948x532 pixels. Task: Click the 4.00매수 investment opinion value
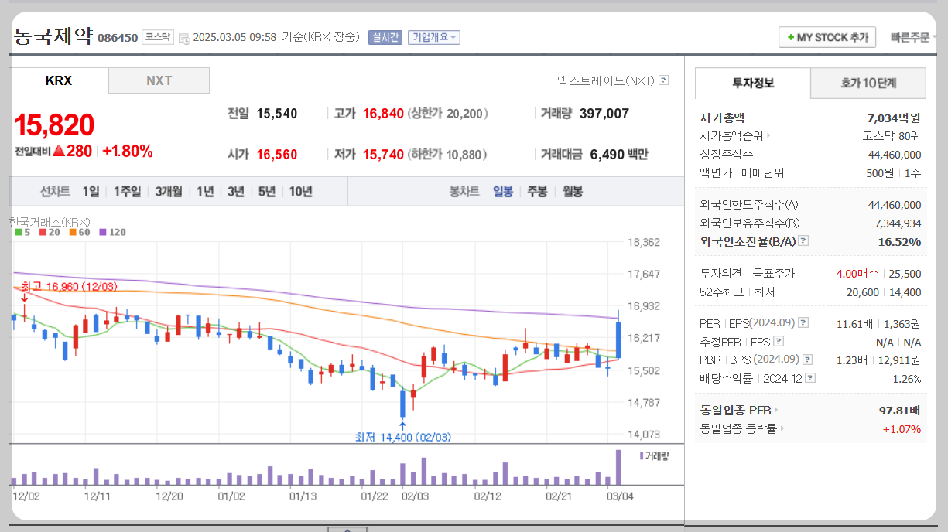pyautogui.click(x=857, y=274)
